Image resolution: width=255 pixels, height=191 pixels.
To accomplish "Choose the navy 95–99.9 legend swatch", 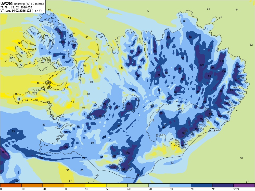I will pyautogui.click(x=223, y=185).
